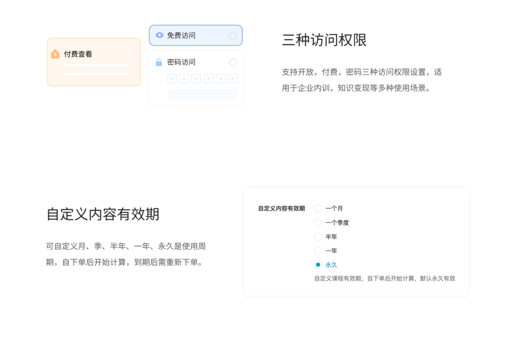Choose the 一个月 validity radio button
Screen dimensions: 507x337
[318, 208]
